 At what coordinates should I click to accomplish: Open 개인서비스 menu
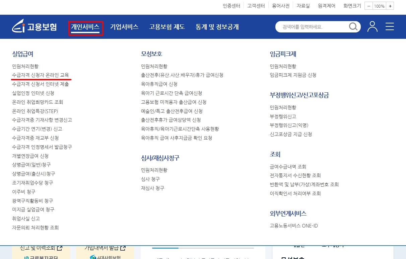pos(85,27)
